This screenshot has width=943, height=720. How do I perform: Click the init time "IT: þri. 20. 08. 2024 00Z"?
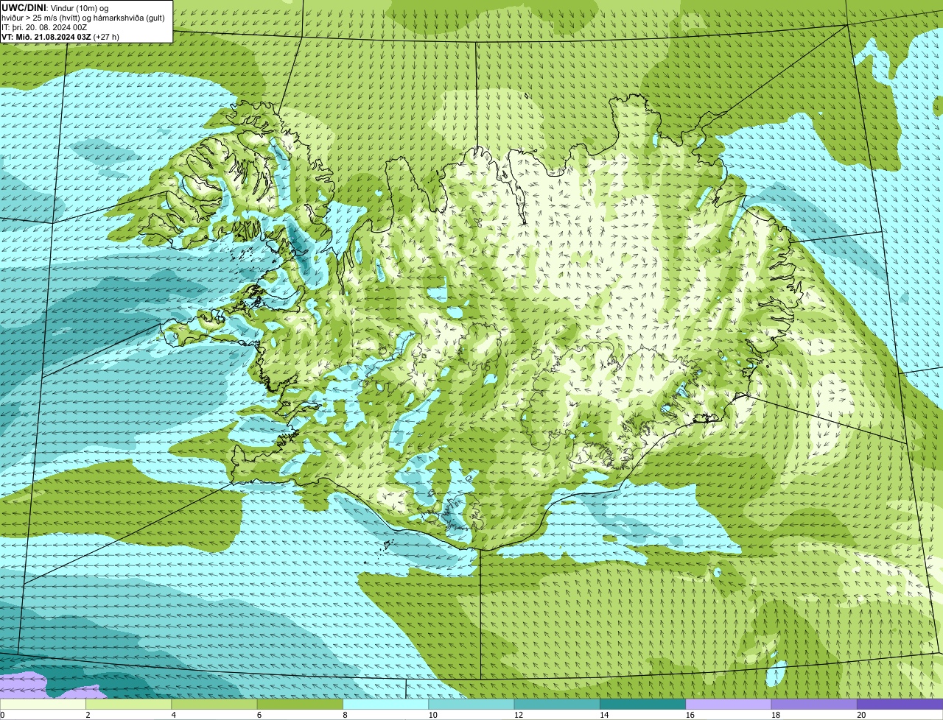[x=44, y=27]
